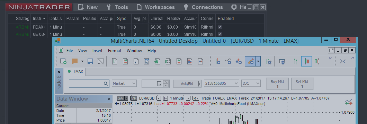Open dropdown next to 1 Minute resolution
Image resolution: width=367 pixels, height=124 pixels.
coord(188,98)
